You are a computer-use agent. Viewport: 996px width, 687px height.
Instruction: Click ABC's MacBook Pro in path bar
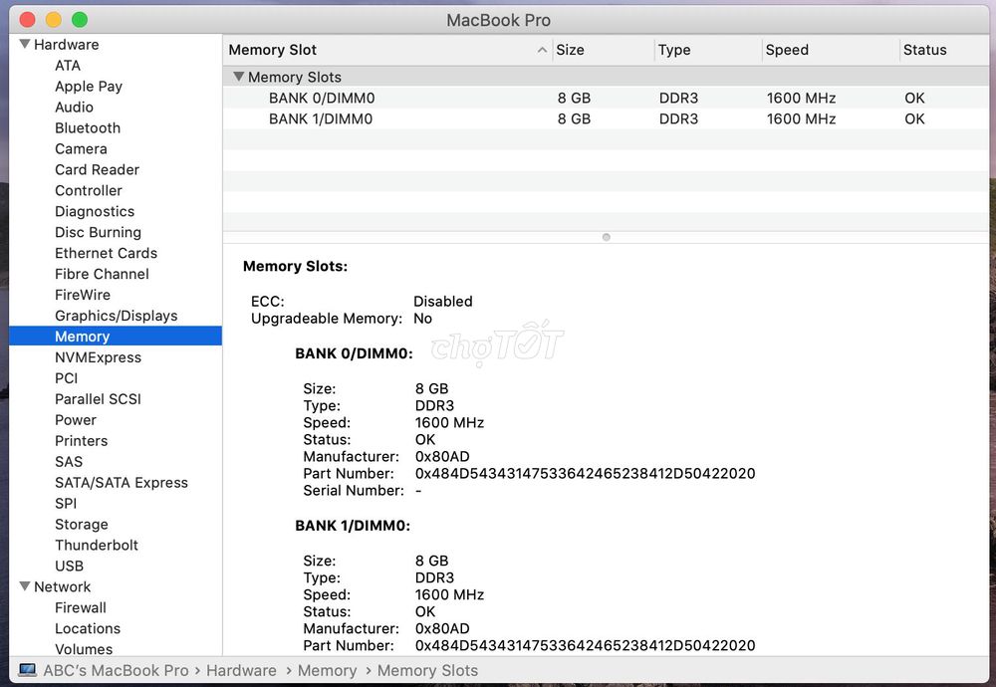[116, 670]
